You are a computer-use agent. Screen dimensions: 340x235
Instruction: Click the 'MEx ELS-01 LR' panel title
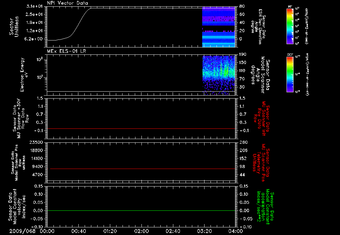coord(66,51)
